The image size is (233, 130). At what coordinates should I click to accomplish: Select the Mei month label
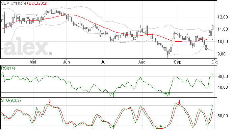click(33, 62)
